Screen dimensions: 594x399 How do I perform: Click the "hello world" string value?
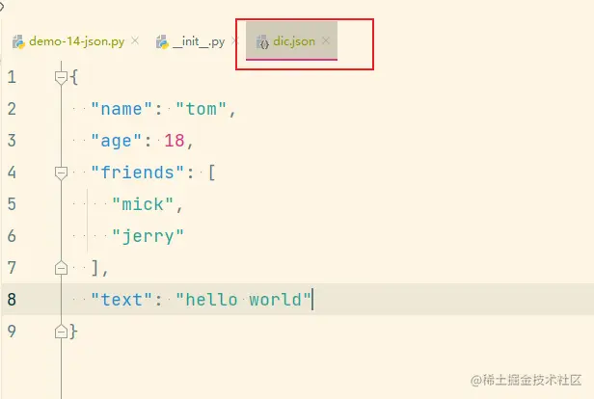point(243,300)
